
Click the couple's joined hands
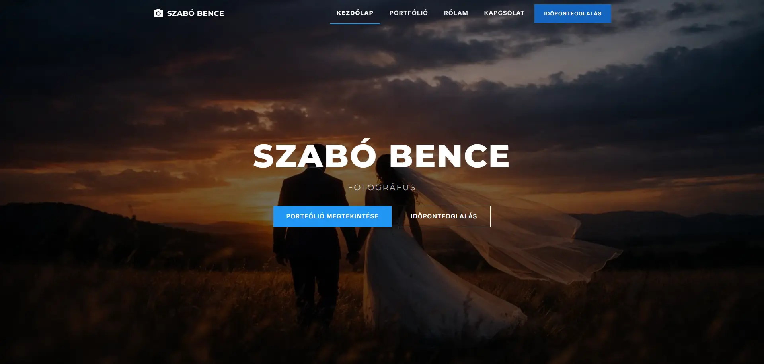point(354,257)
